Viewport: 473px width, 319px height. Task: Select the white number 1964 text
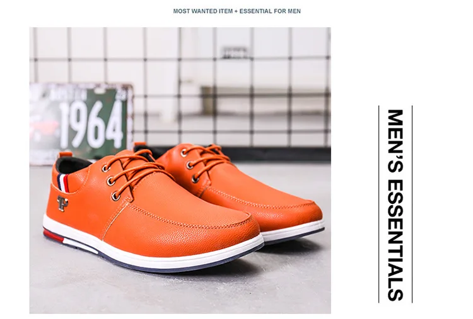(x=91, y=123)
